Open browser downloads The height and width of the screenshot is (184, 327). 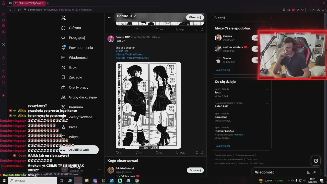319,10
